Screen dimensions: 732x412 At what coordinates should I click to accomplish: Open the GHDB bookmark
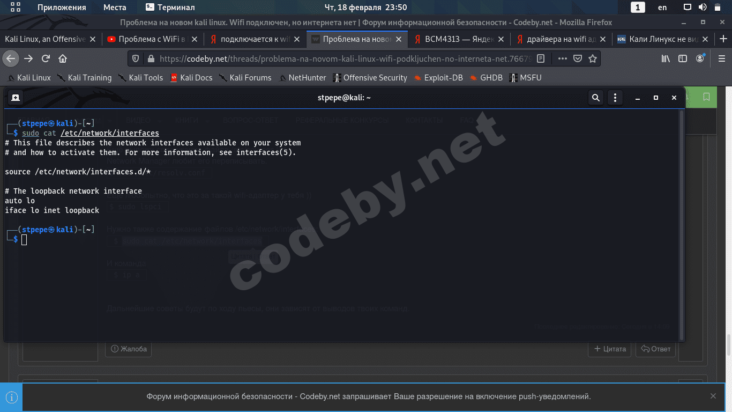pos(487,78)
